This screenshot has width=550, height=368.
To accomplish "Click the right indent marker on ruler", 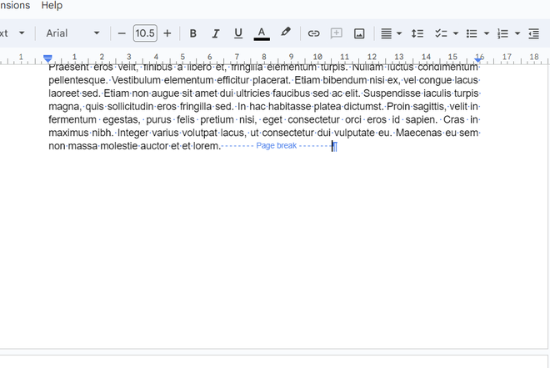I will pos(478,60).
